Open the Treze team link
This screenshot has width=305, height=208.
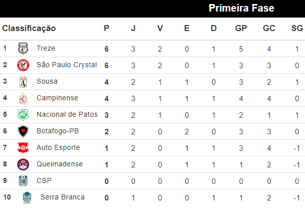point(46,49)
